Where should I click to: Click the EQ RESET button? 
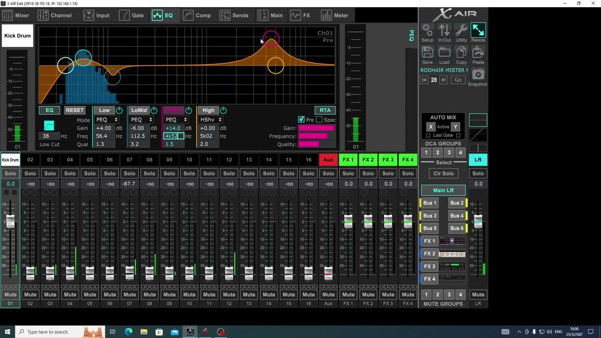click(75, 110)
